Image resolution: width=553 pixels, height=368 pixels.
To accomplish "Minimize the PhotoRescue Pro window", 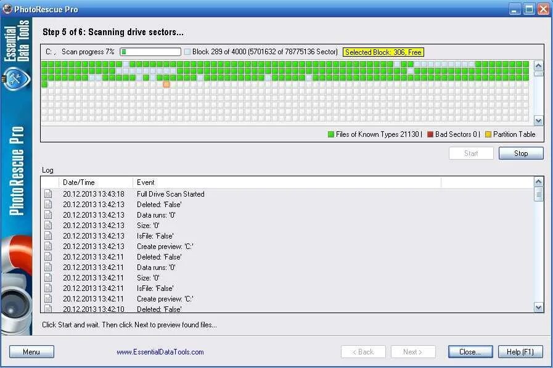I will (515, 9).
